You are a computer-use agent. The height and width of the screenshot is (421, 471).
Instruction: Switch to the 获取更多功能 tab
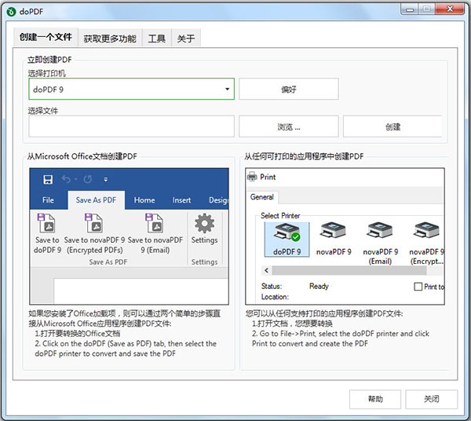(109, 38)
